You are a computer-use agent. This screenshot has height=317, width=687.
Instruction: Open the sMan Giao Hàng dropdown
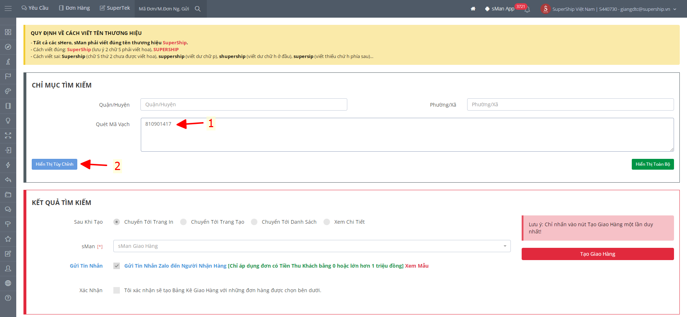click(312, 246)
